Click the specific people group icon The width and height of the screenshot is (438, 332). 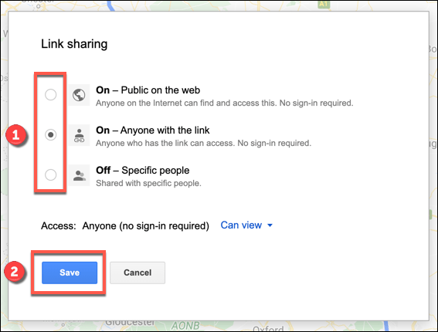(x=79, y=175)
